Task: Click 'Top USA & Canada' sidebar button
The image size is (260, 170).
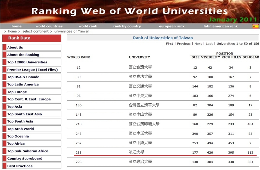Action: [x=23, y=77]
